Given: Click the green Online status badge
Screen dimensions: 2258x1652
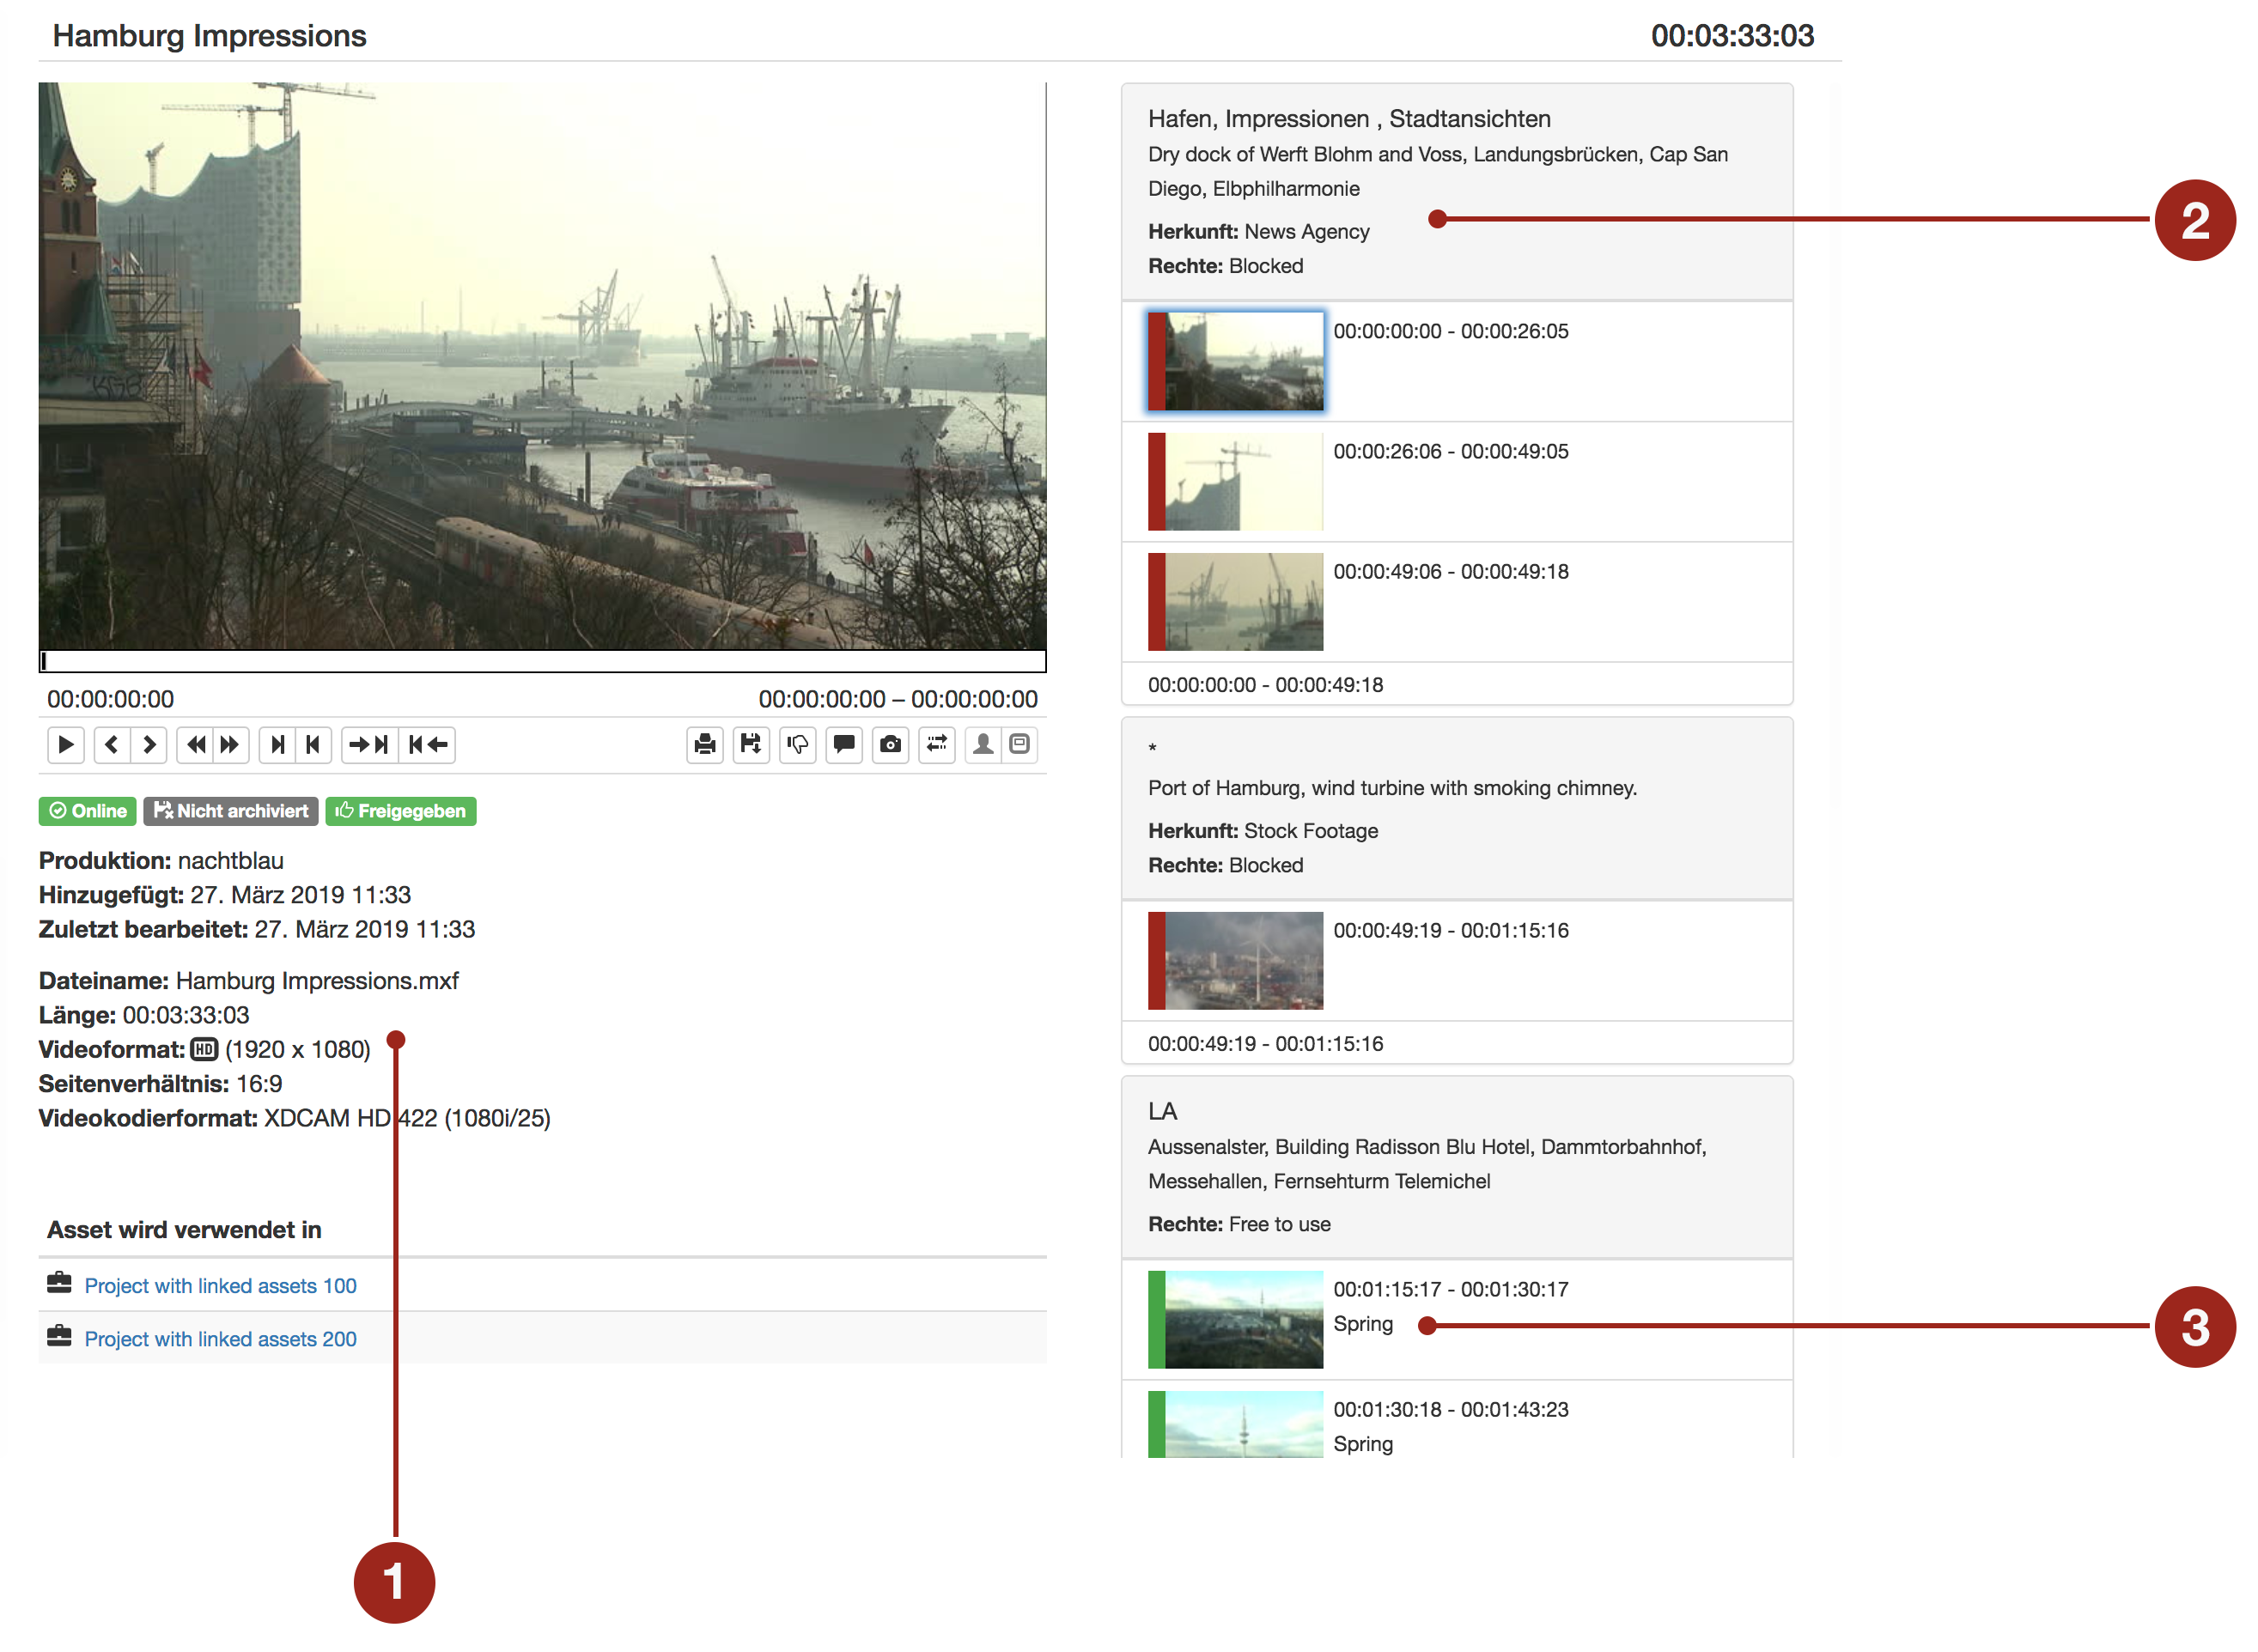Looking at the screenshot, I should [88, 811].
